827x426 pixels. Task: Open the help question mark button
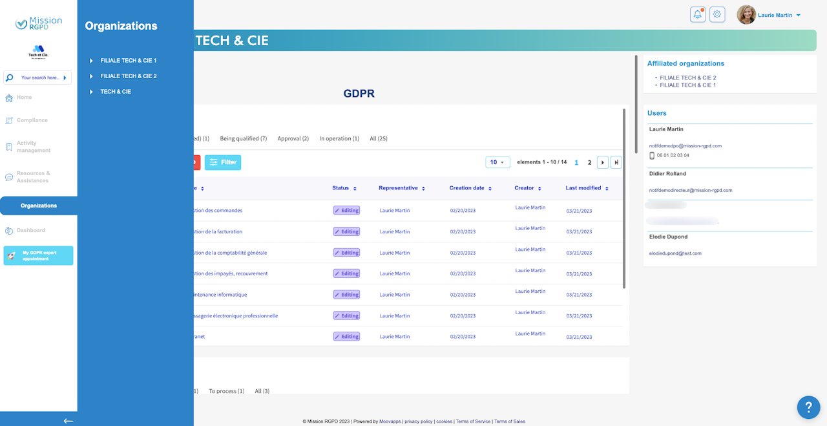click(808, 407)
